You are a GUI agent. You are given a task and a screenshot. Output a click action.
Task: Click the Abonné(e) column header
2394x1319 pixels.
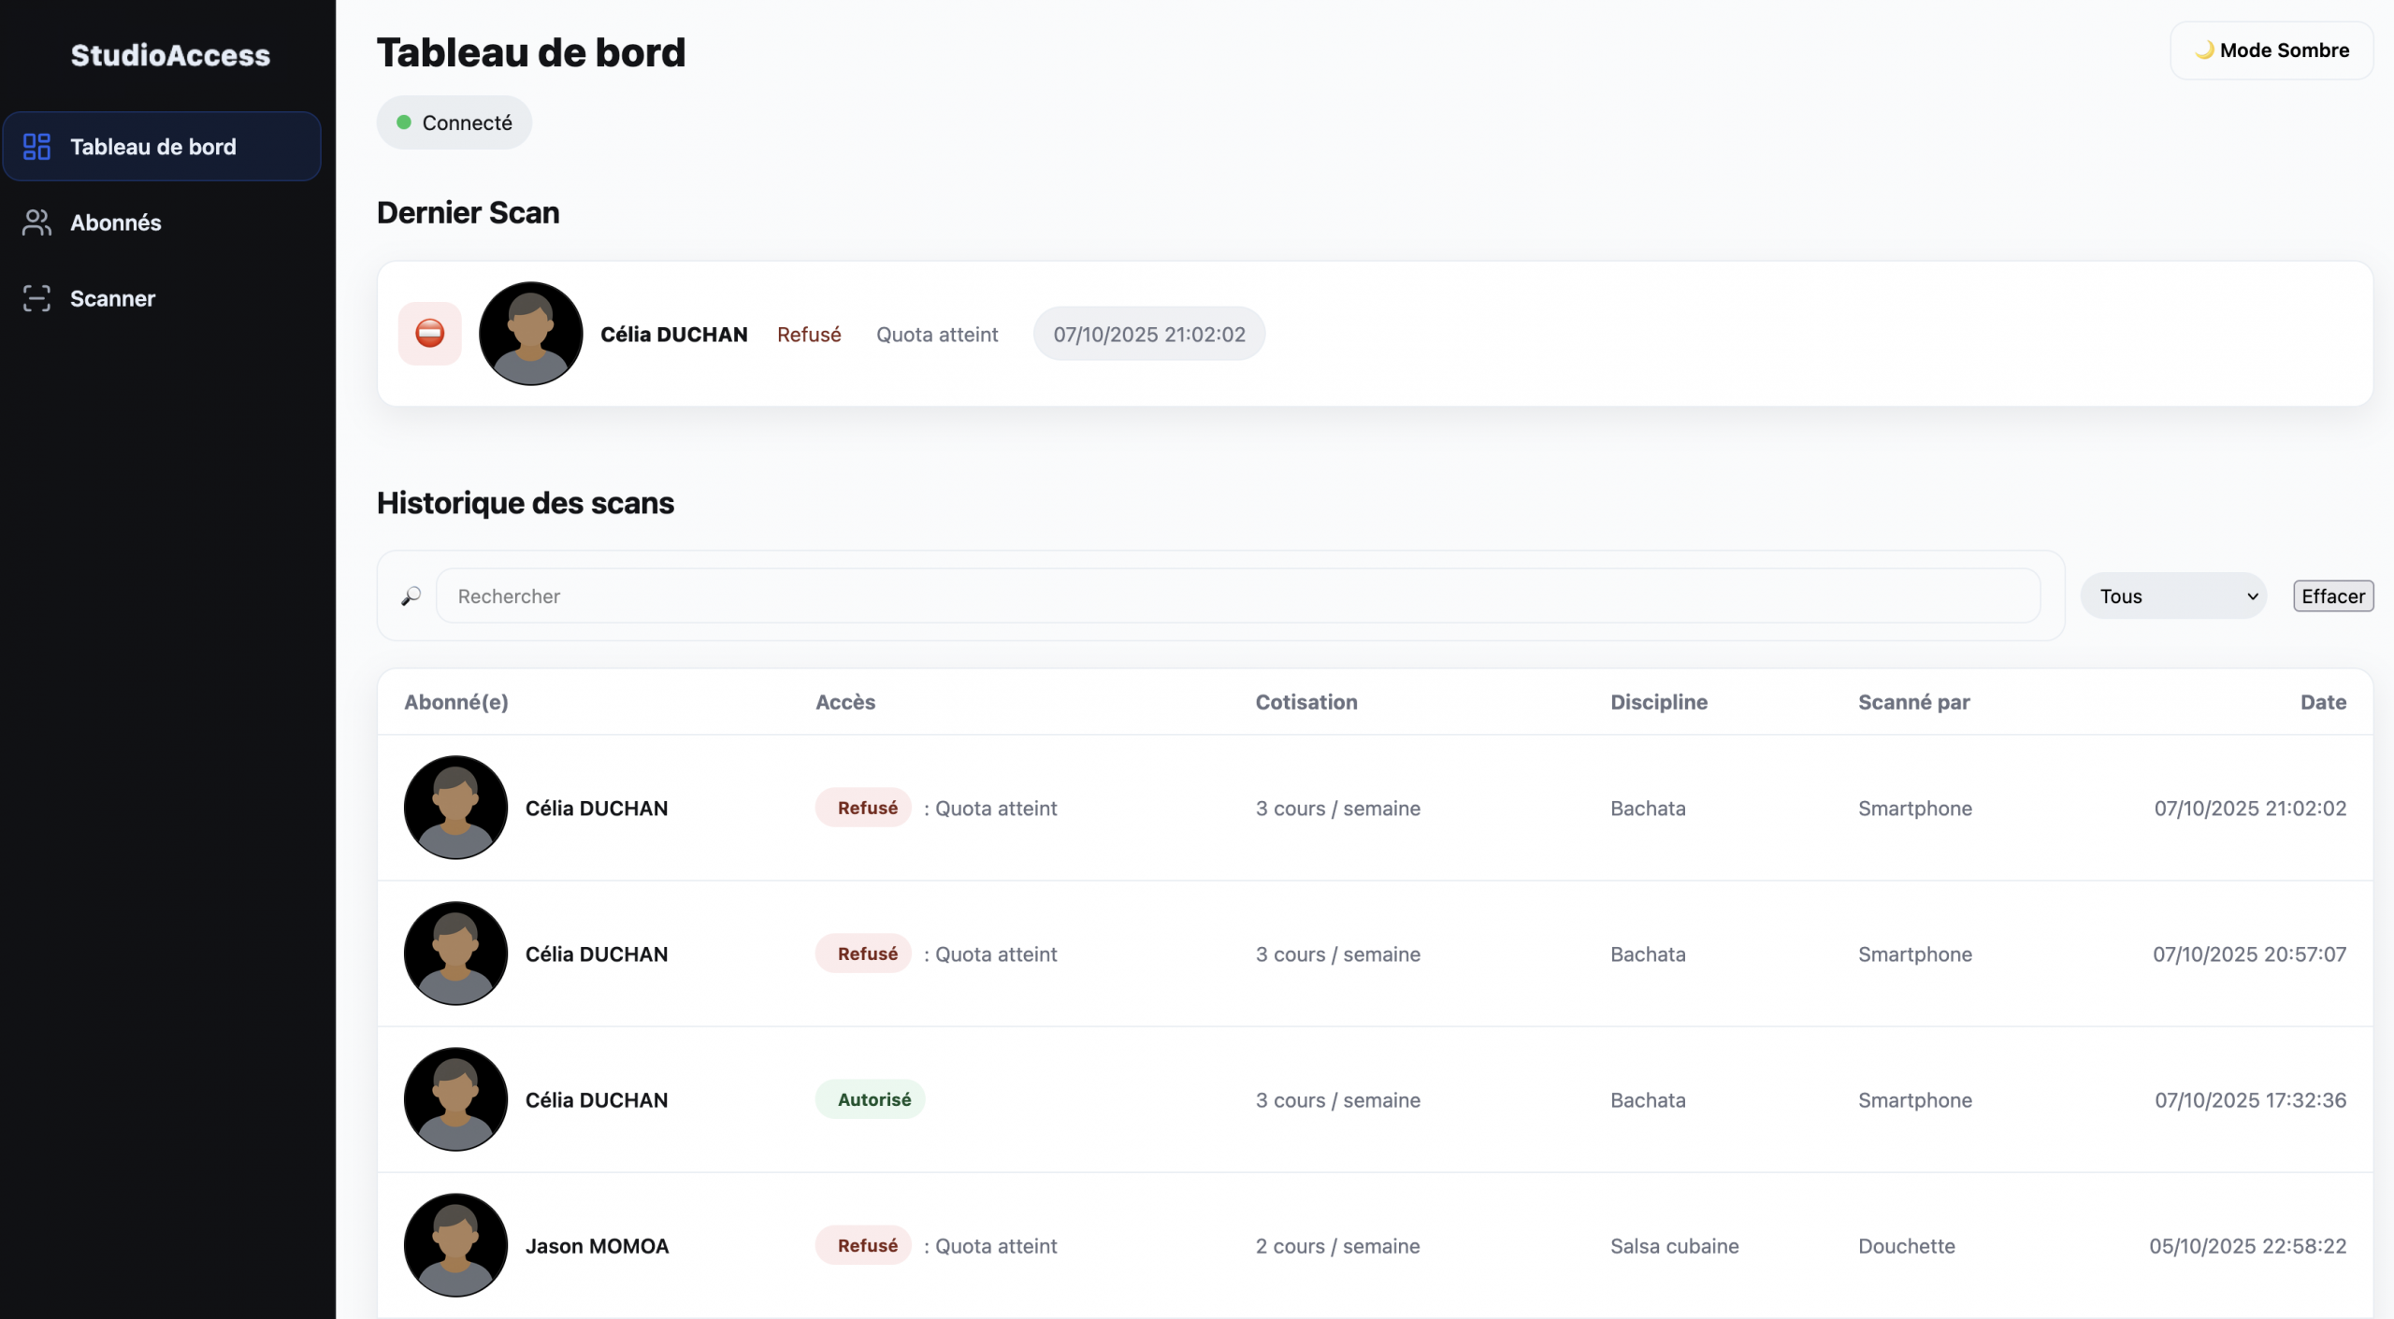pos(456,702)
